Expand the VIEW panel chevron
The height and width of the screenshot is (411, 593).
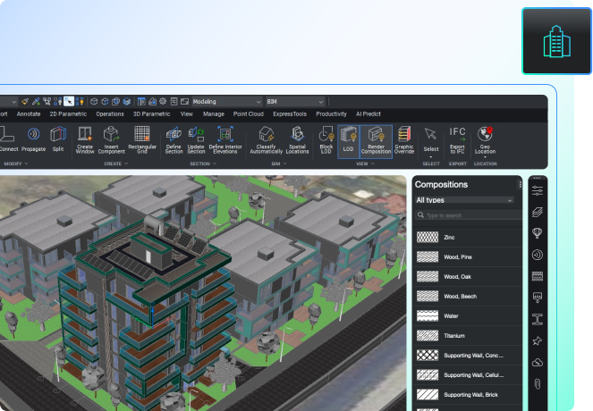(x=372, y=164)
